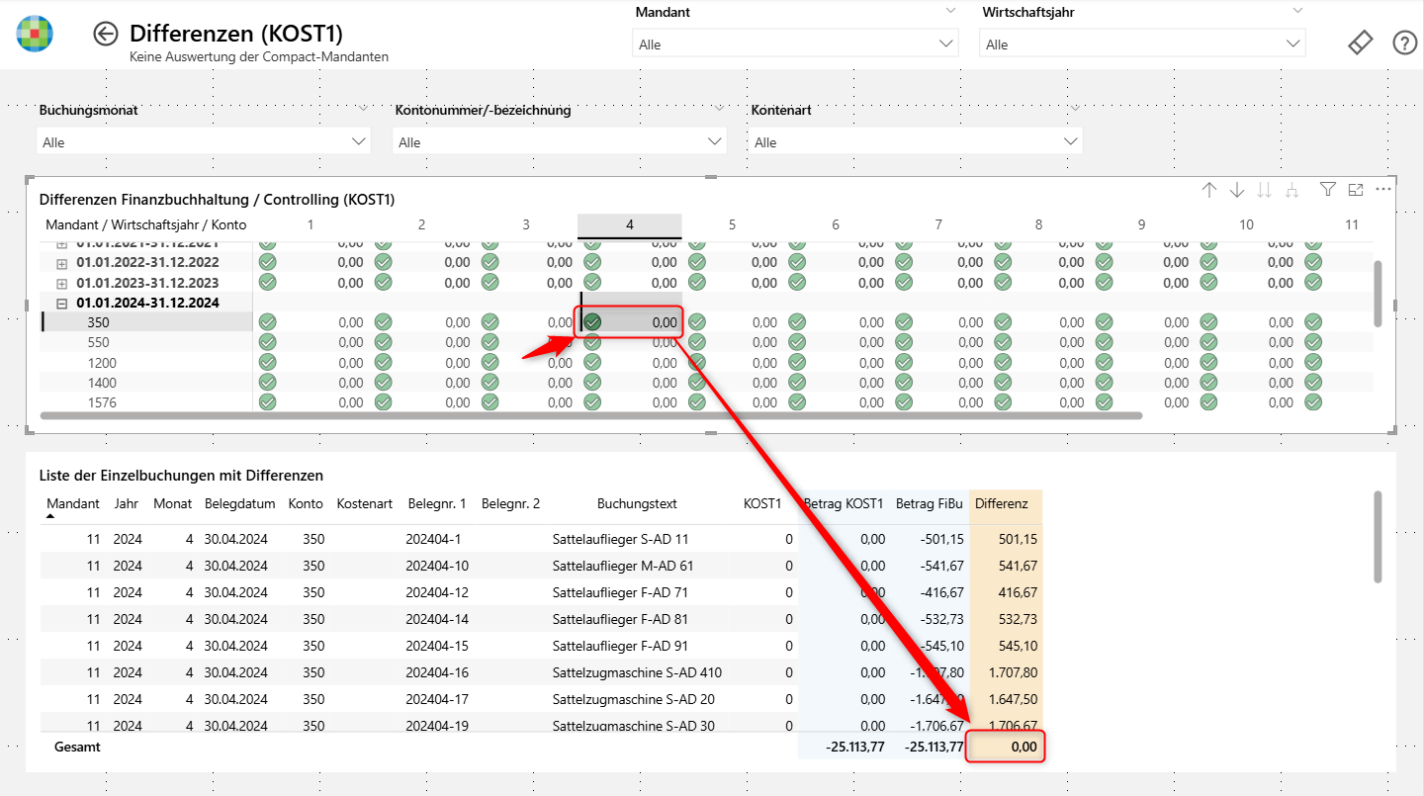Open the Kontenart dropdown

click(916, 141)
